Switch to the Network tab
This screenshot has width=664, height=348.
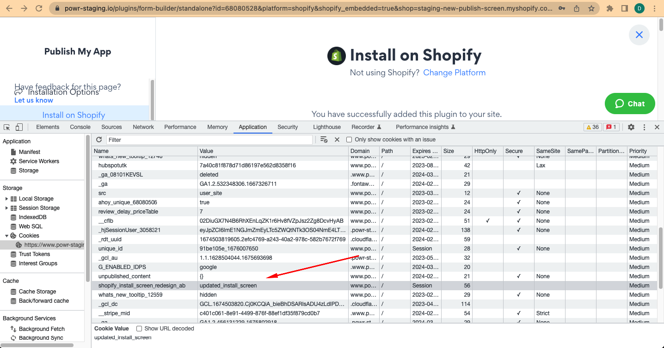tap(143, 127)
